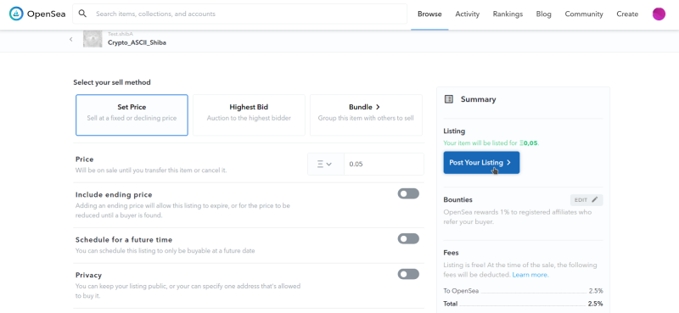679x313 pixels.
Task: Turn on Schedule for a future time
Action: pyautogui.click(x=408, y=238)
